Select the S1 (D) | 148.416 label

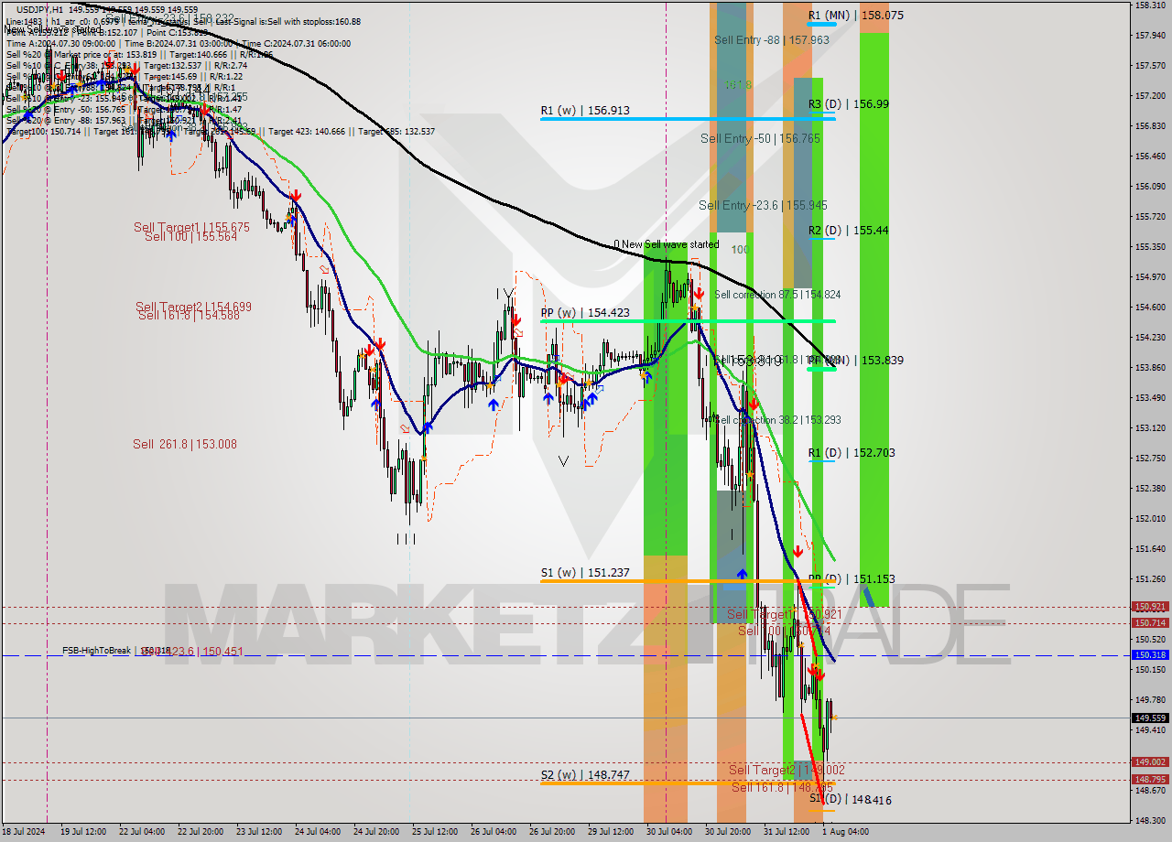click(851, 799)
